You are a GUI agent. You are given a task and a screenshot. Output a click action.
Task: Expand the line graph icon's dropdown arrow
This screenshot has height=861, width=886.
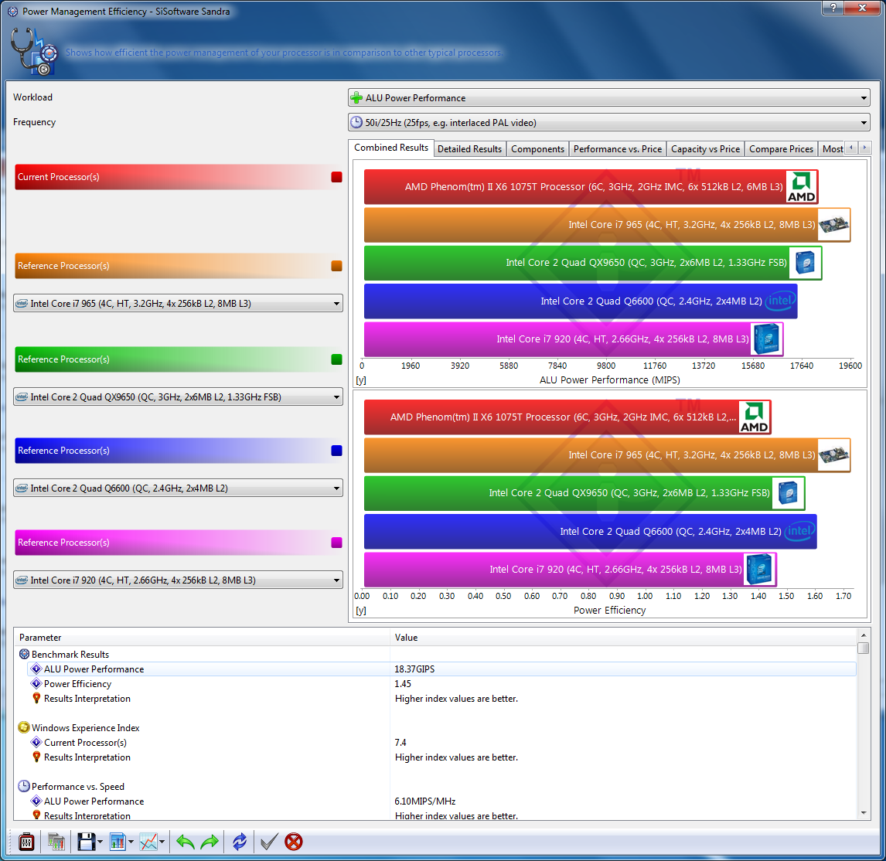(x=162, y=842)
